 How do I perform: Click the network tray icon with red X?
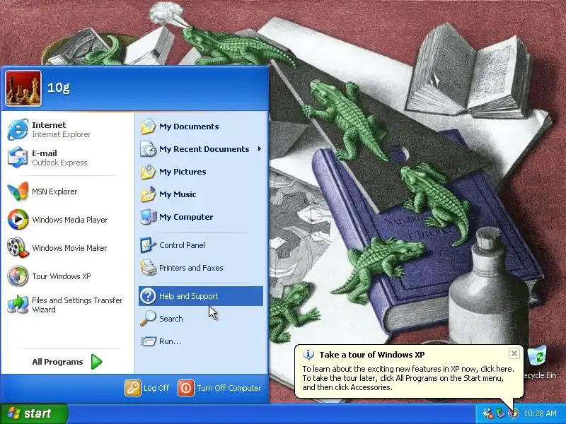[488, 413]
